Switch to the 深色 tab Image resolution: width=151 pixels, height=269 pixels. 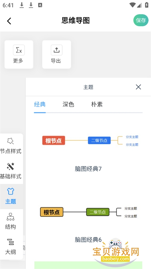(x=68, y=104)
